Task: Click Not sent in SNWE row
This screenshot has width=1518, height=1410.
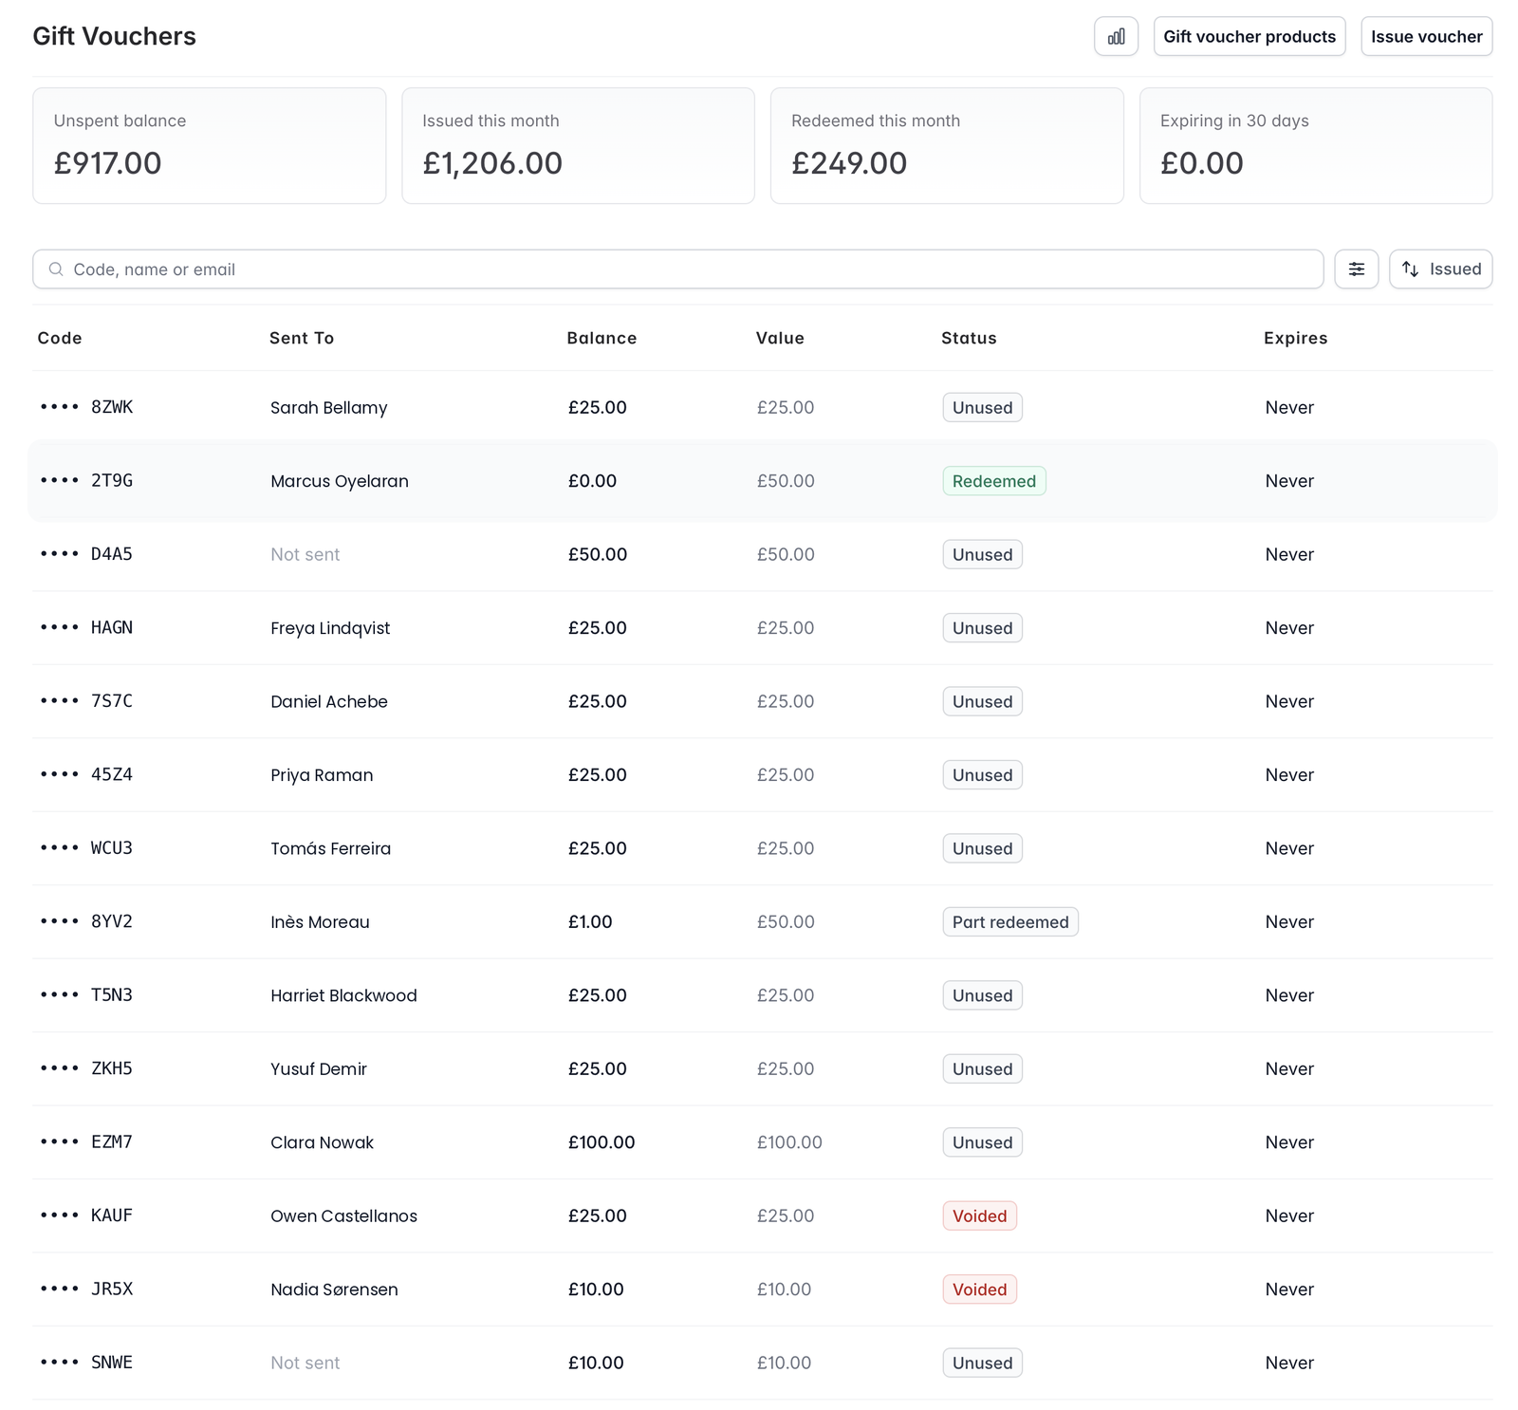Action: pyautogui.click(x=305, y=1363)
